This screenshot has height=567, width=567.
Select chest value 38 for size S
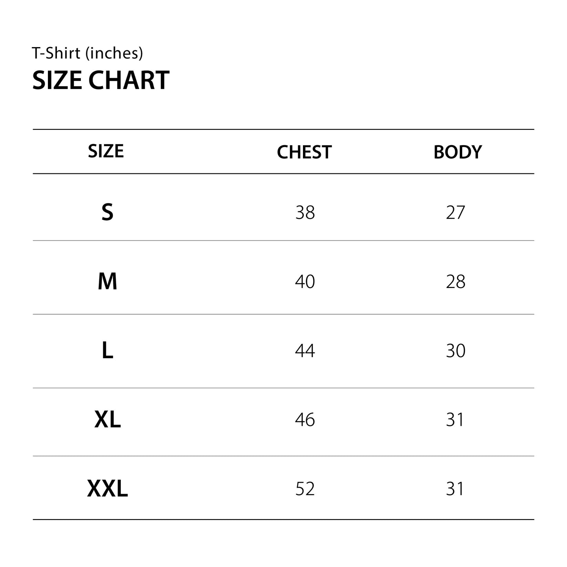click(x=305, y=212)
